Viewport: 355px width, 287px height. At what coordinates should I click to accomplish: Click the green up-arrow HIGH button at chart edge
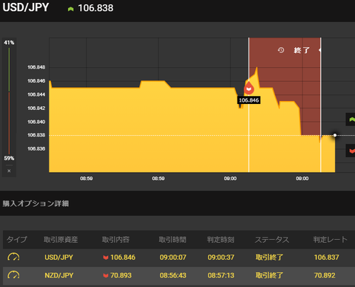point(351,120)
